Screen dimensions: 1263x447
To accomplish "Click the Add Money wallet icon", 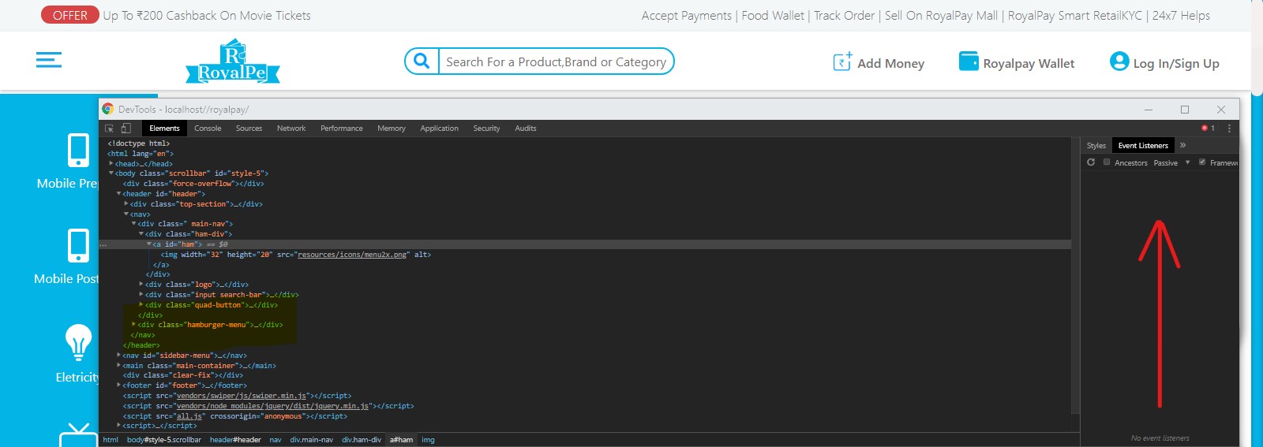I will point(842,61).
